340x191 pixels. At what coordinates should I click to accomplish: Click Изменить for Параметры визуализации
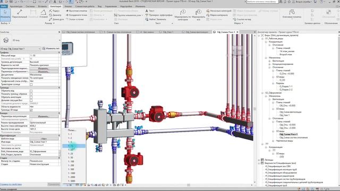pos(44,117)
